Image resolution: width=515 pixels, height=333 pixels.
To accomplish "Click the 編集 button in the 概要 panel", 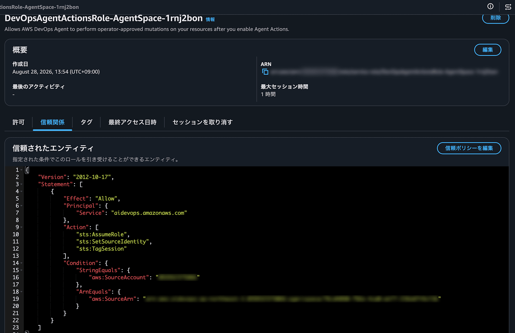I will point(488,50).
